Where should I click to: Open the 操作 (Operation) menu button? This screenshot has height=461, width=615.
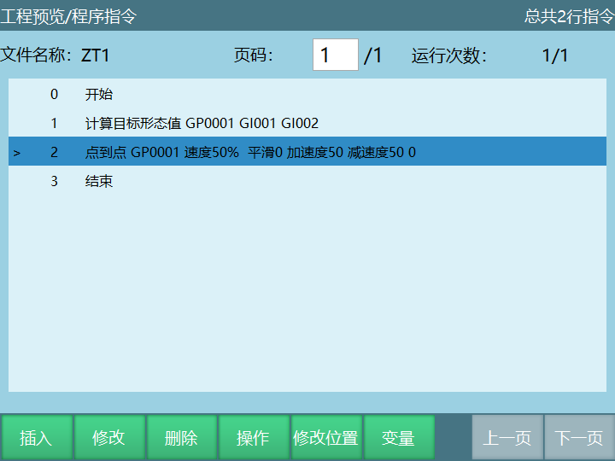(253, 438)
